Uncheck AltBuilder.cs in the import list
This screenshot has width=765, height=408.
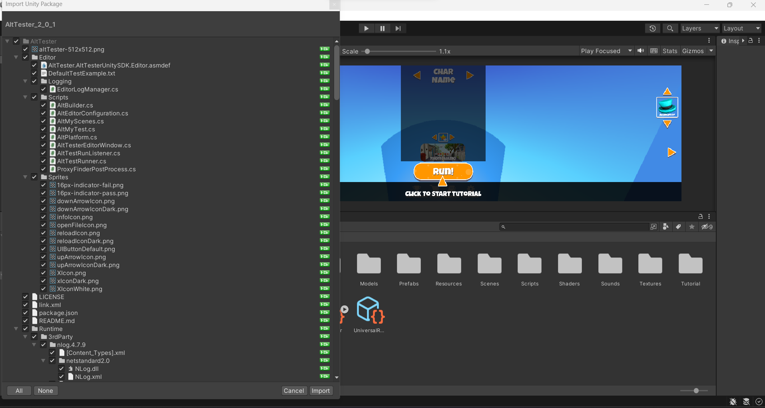43,105
